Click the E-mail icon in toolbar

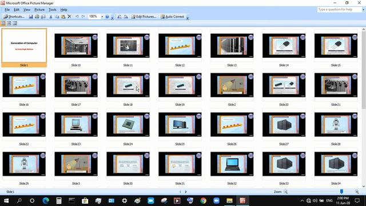[x=43, y=17]
